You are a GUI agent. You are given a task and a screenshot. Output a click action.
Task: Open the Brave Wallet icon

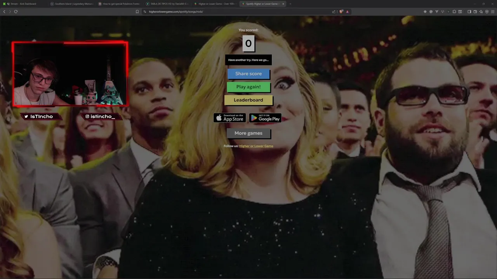tap(475, 12)
